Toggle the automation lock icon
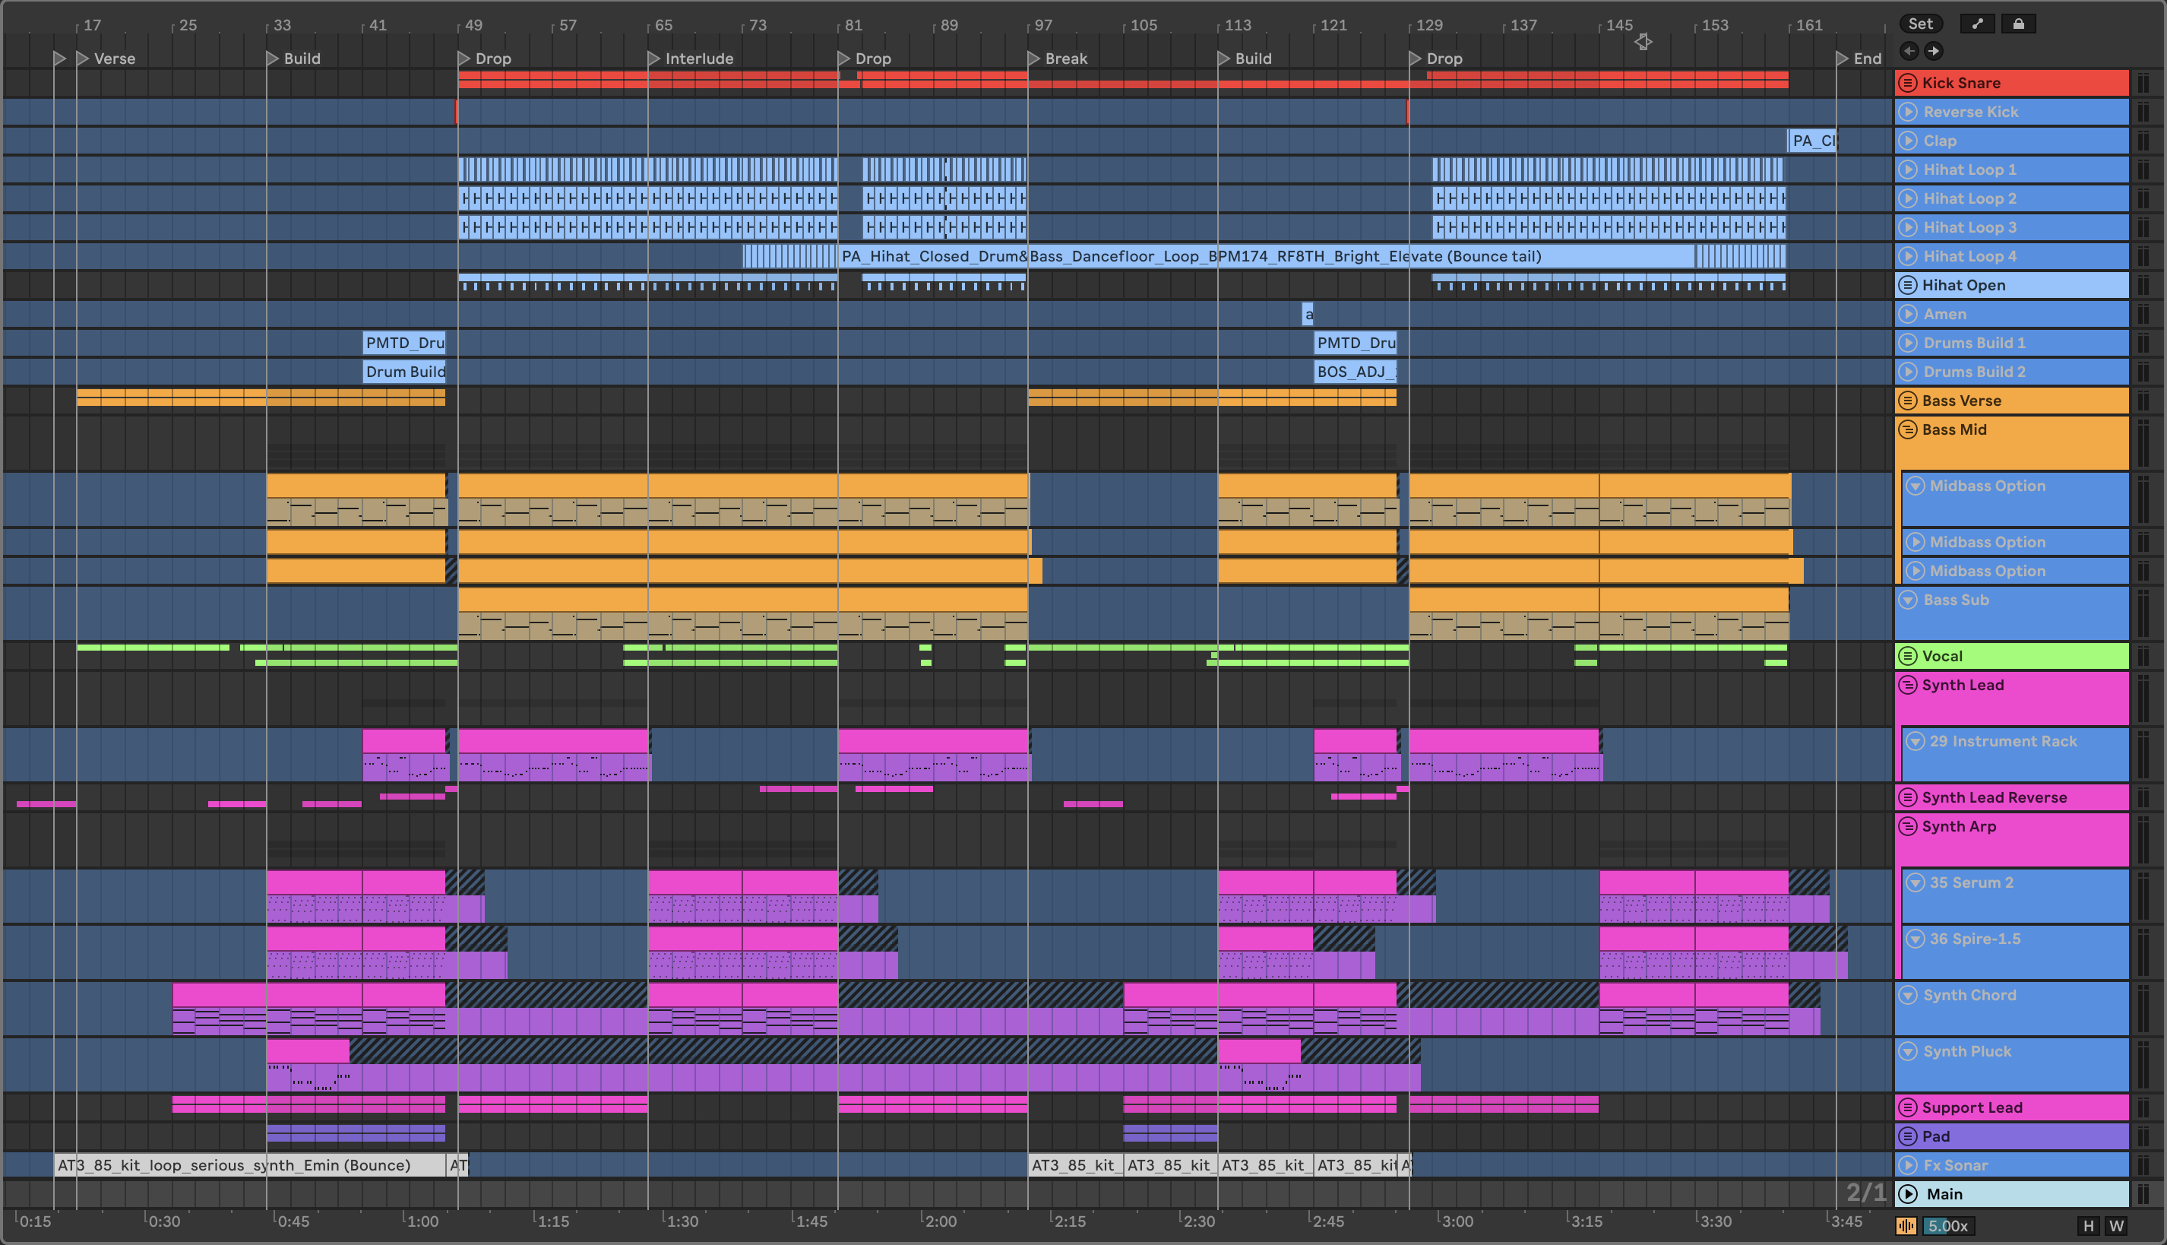The image size is (2167, 1245). tap(2018, 24)
